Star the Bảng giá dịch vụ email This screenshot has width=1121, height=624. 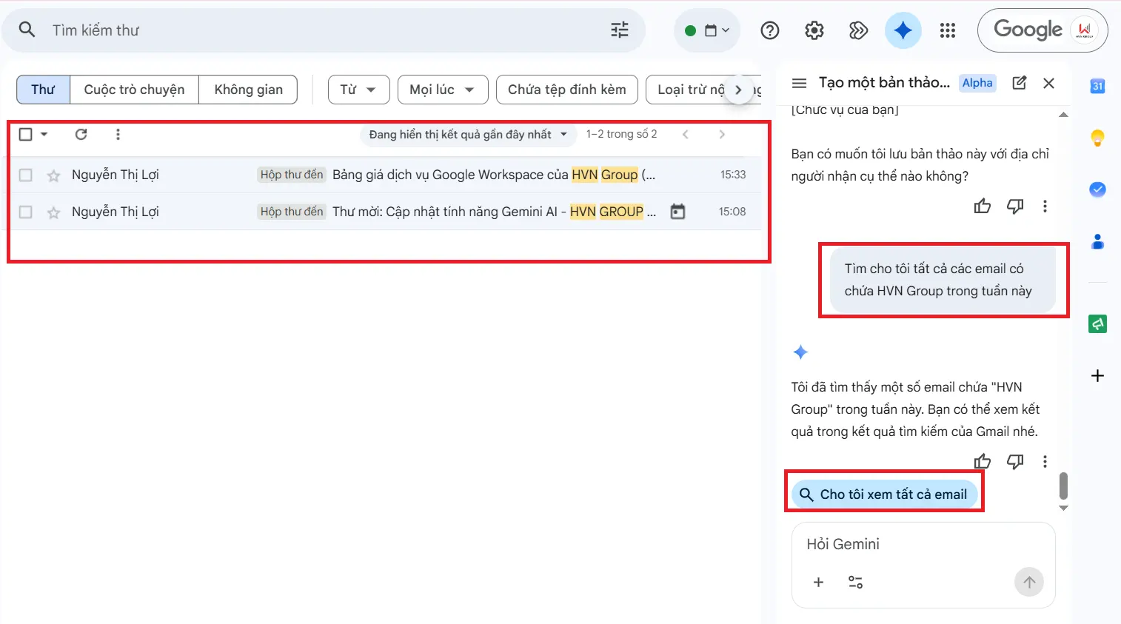[53, 175]
